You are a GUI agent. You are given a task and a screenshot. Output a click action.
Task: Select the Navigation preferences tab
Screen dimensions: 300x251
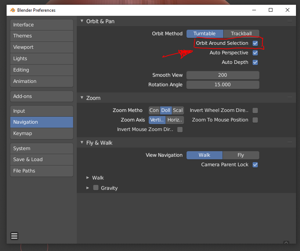42,122
